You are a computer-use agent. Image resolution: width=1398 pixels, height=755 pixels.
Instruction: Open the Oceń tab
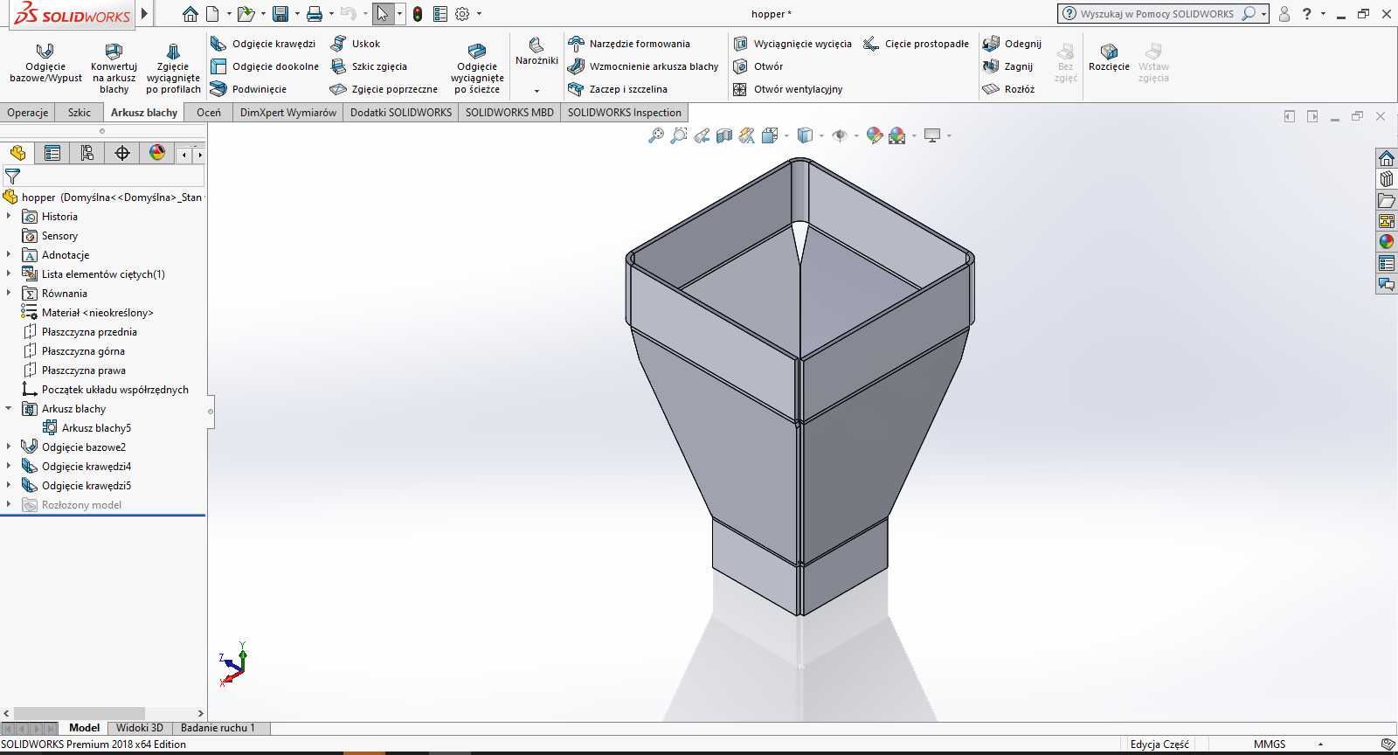click(x=209, y=113)
